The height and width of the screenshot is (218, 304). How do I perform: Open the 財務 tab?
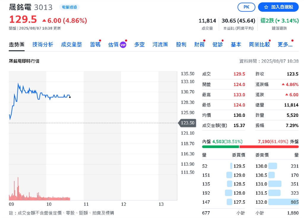coord(199,44)
